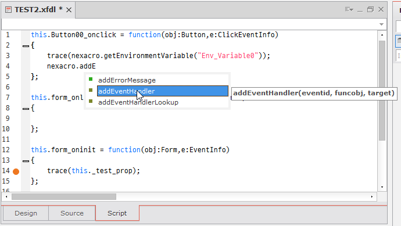This screenshot has width=401, height=226.
Task: Switch to the Source tab
Action: [72, 213]
